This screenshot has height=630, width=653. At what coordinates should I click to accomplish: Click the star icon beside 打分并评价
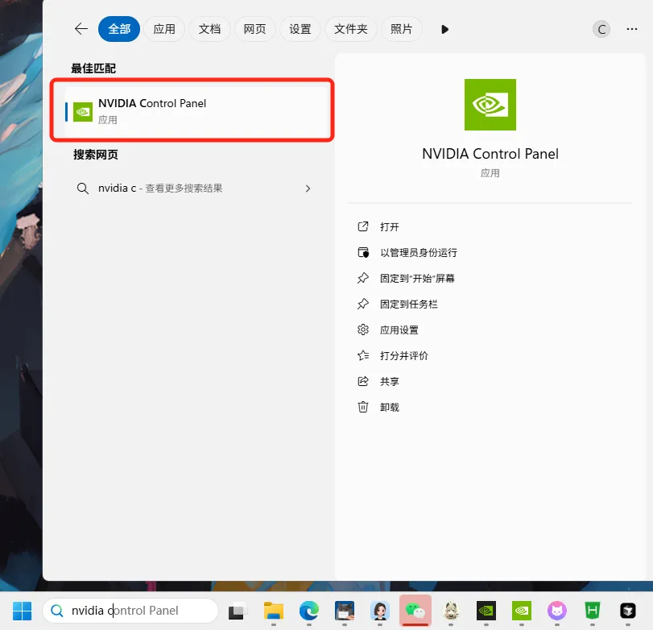[362, 355]
